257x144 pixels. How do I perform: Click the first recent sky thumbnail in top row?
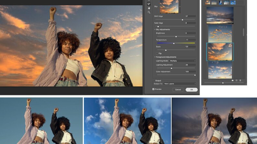[x=207, y=2]
